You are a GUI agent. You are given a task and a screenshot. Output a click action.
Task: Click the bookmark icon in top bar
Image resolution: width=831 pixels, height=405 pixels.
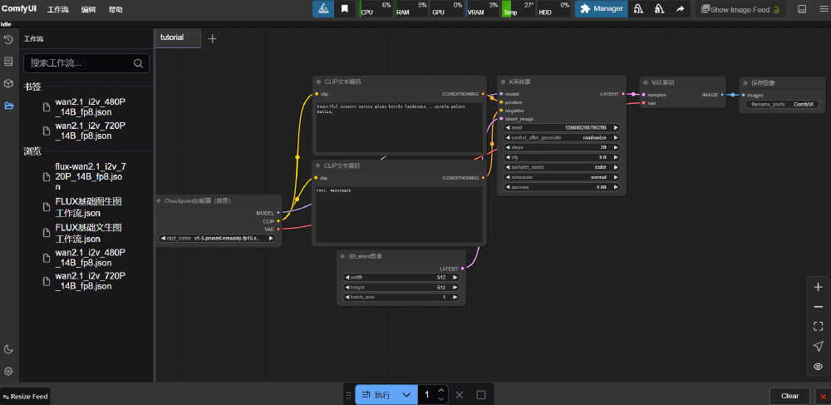tap(345, 9)
